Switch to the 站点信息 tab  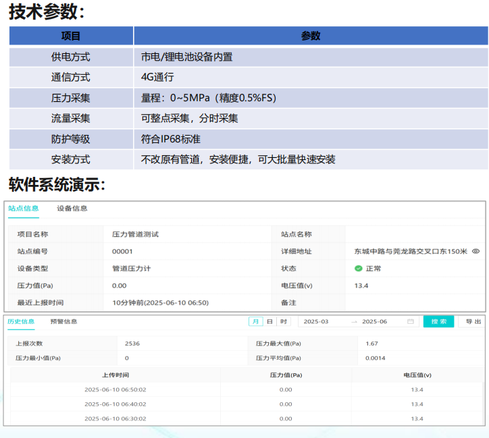[24, 209]
